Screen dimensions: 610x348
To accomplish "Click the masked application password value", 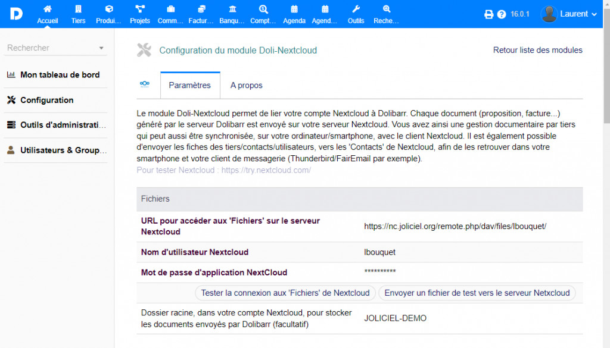I will (379, 271).
